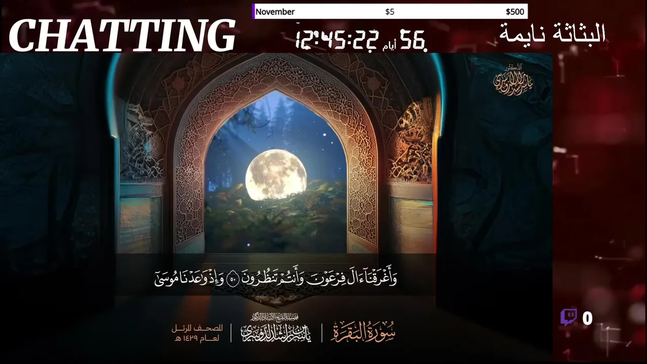Click the golden calligraphy logo at video top-right

[513, 80]
